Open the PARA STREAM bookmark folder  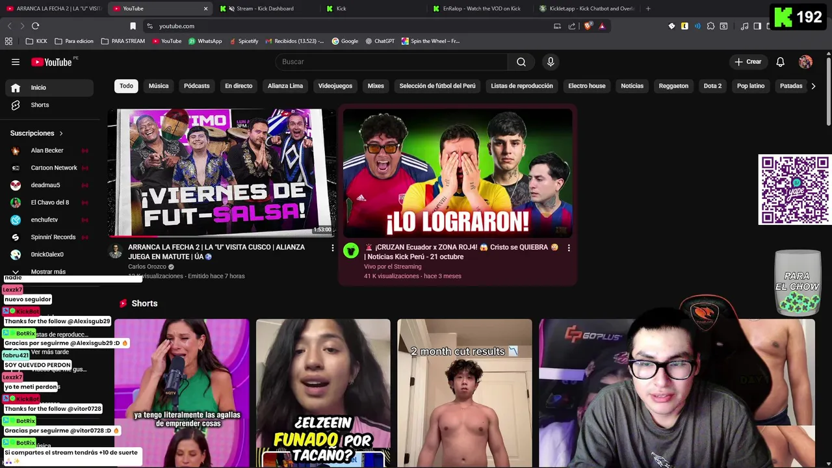pyautogui.click(x=123, y=41)
